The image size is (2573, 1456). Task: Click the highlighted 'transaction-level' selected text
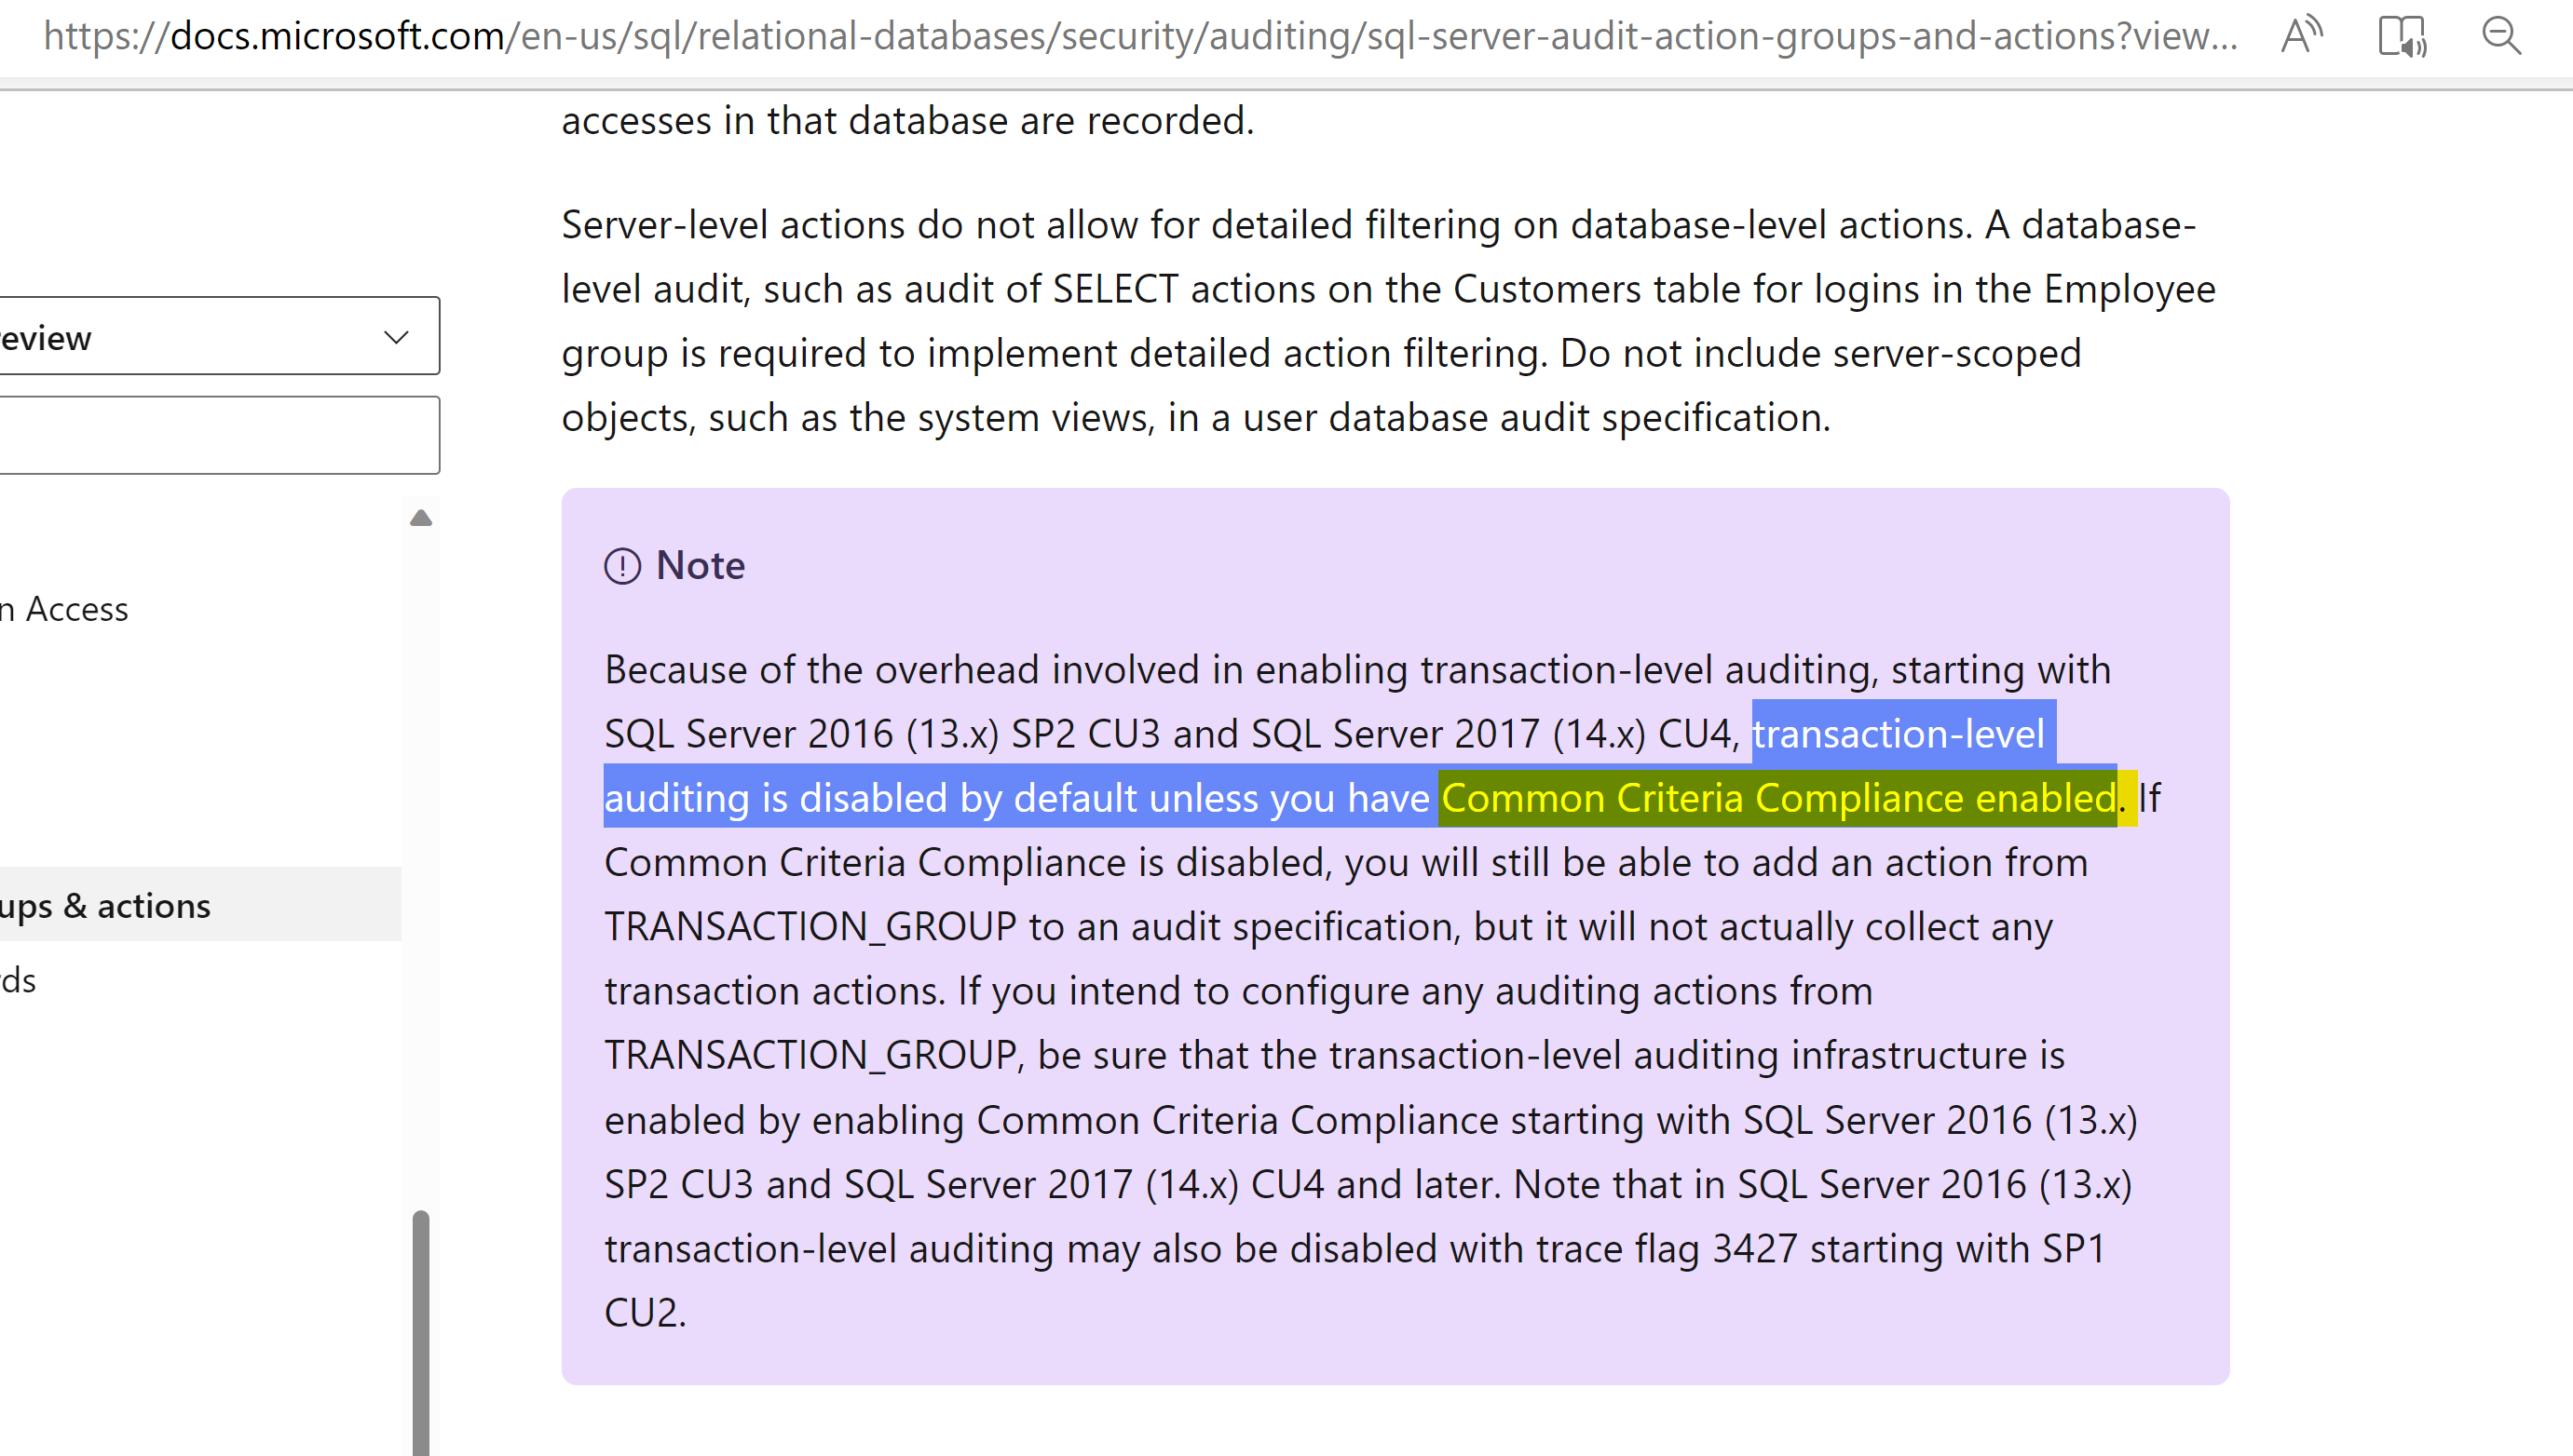pos(1899,734)
